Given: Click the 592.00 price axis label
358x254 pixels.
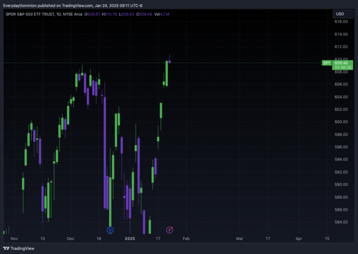Looking at the screenshot, I should (x=341, y=172).
